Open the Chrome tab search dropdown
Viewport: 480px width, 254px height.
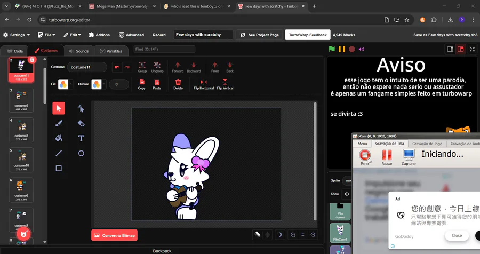point(6,6)
